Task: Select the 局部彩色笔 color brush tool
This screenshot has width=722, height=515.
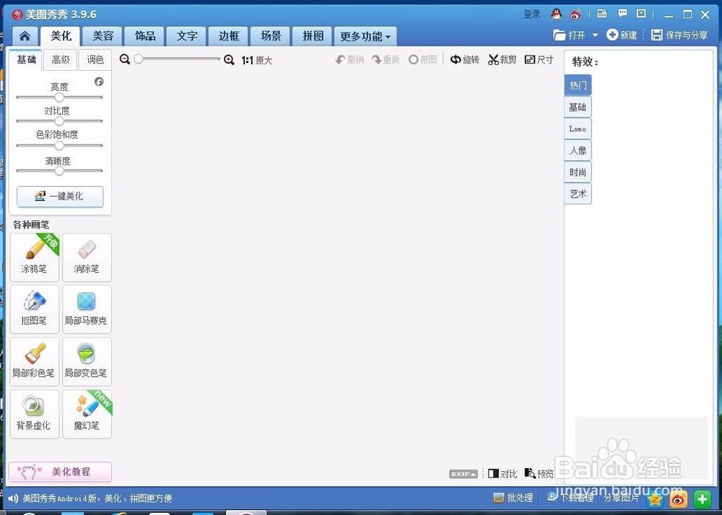Action: tap(35, 362)
